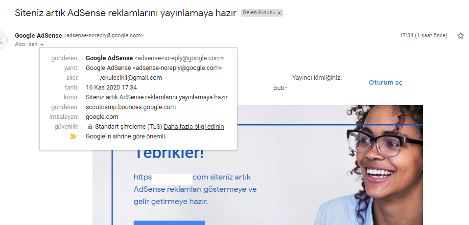Remove the Gelen Kutusu label with x
Image resolution: width=469 pixels, height=225 pixels.
pos(279,13)
